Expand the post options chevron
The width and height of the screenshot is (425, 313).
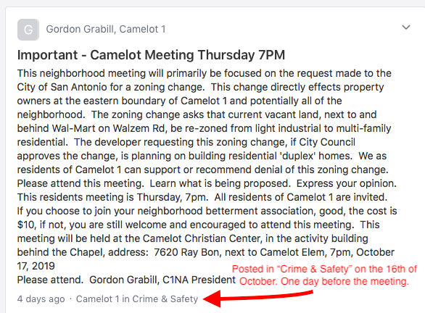click(x=405, y=28)
